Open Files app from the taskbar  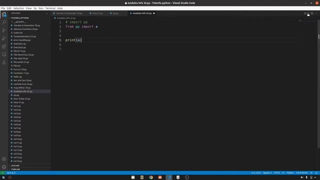click(133, 177)
